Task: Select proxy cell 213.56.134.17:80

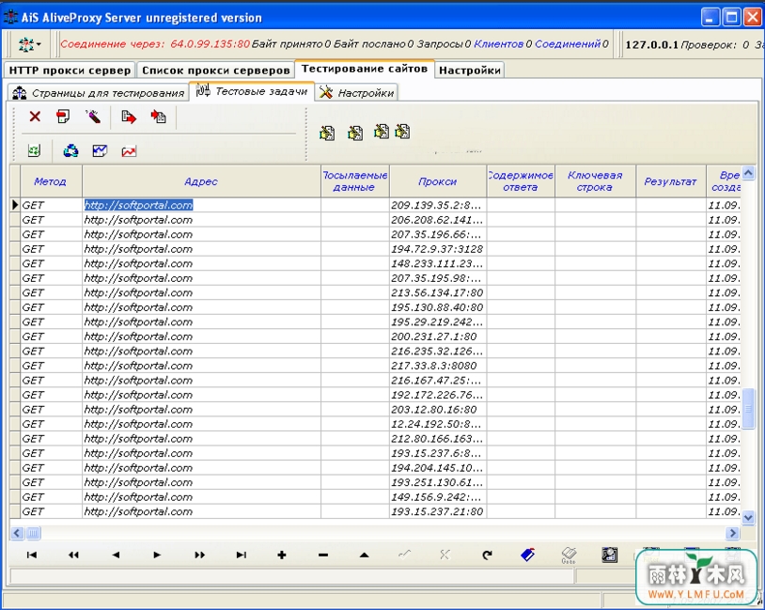Action: 438,293
